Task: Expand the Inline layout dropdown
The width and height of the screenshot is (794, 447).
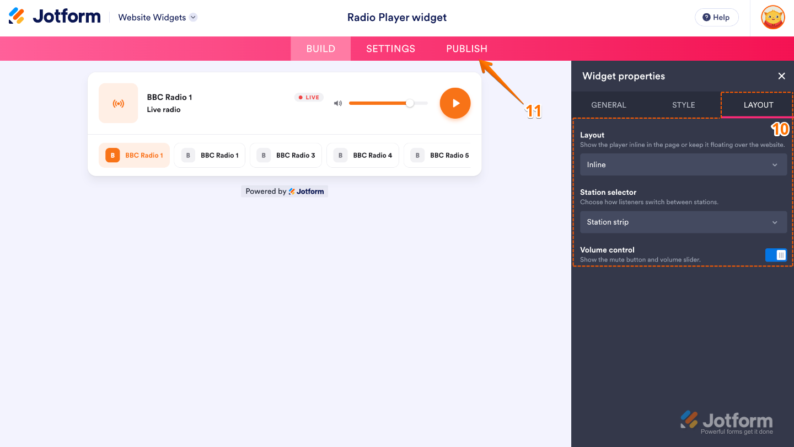Action: point(683,164)
